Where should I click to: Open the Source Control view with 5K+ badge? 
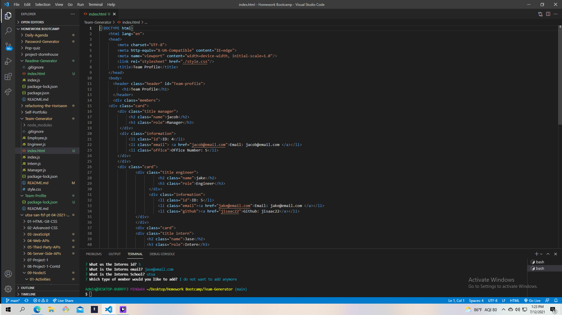tap(8, 46)
